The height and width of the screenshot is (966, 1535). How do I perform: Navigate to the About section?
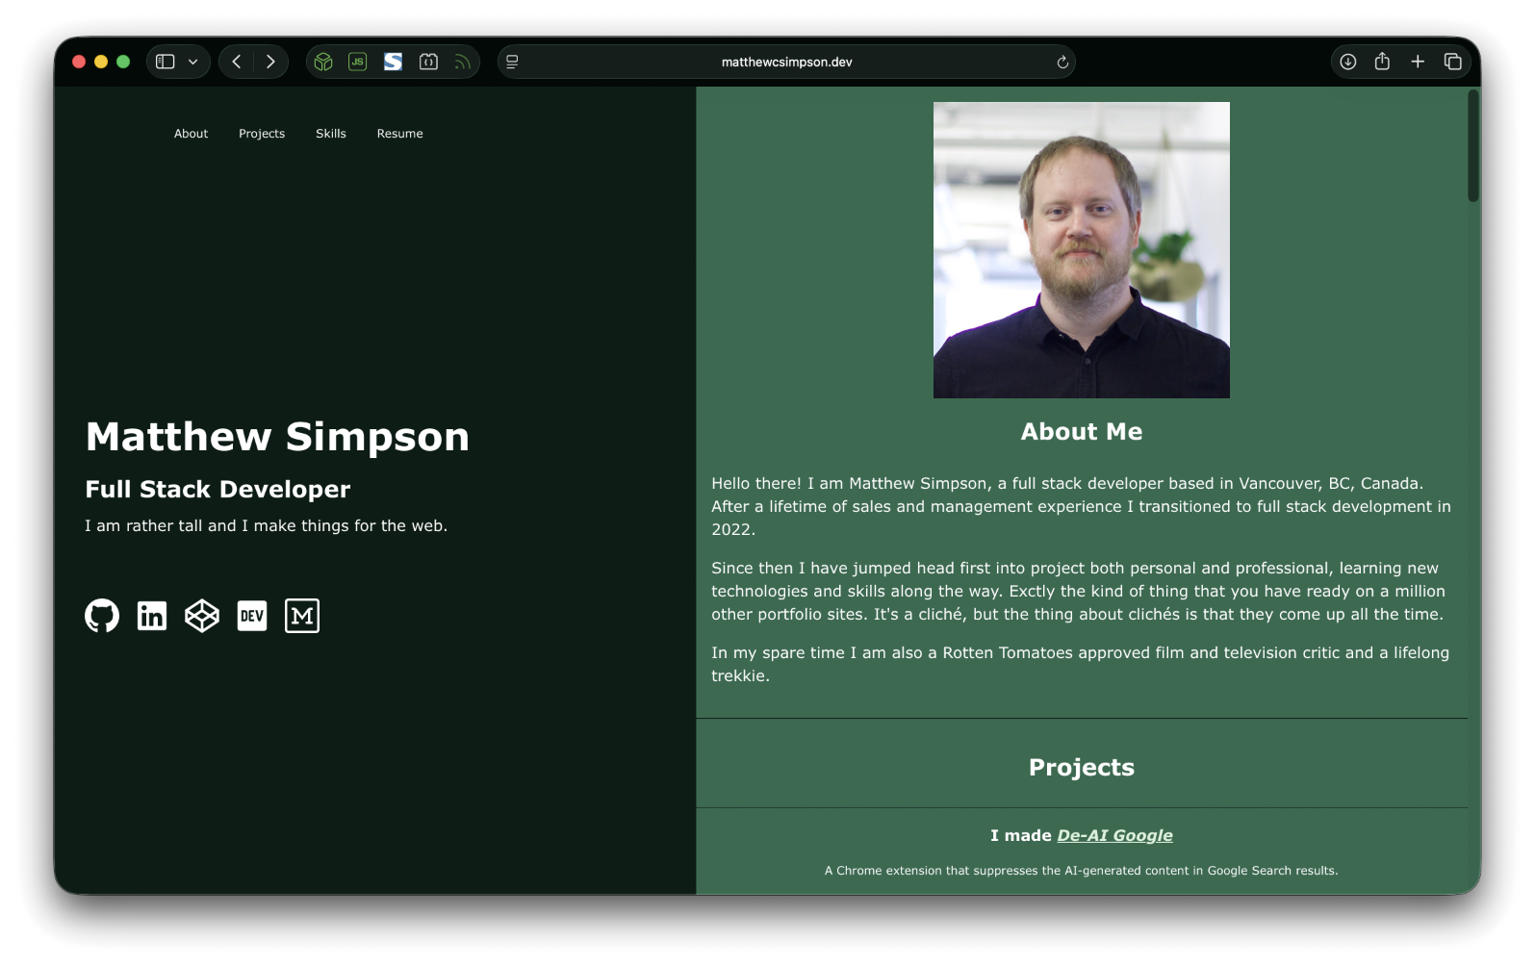191,134
